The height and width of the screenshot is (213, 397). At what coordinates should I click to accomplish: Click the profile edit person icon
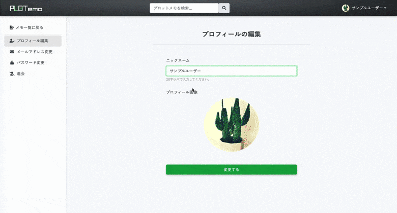(x=12, y=41)
